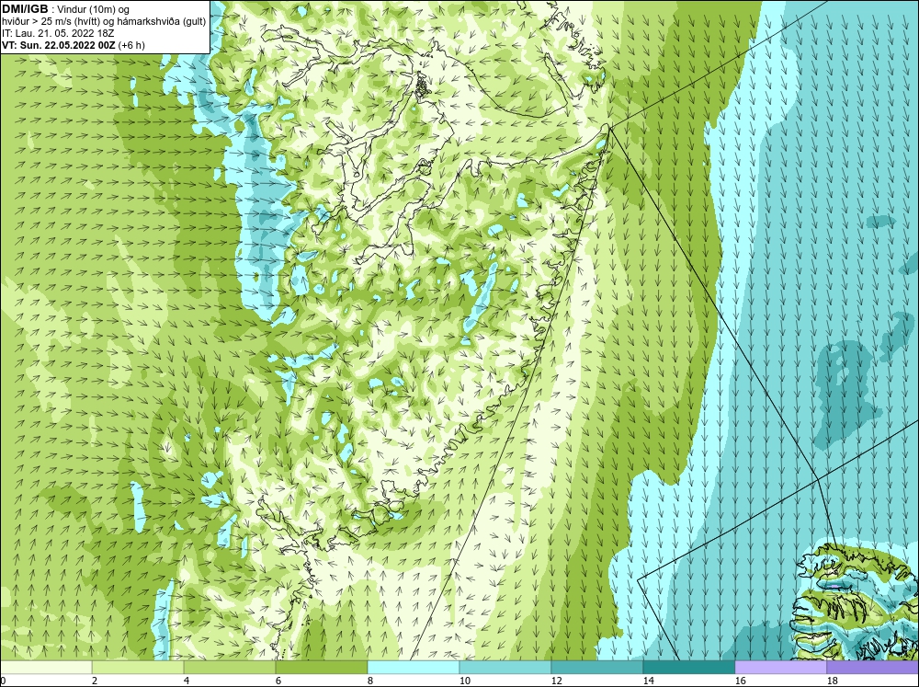Click the scale label '16'

(x=740, y=681)
